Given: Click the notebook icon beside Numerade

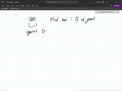Looking at the screenshot, I should pyautogui.click(x=97, y=12).
